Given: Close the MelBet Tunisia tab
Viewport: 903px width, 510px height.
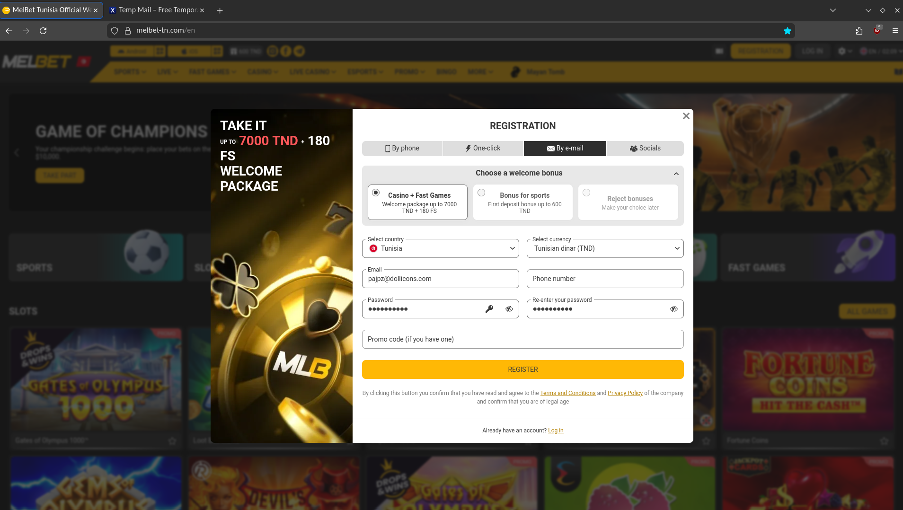Looking at the screenshot, I should (96, 10).
